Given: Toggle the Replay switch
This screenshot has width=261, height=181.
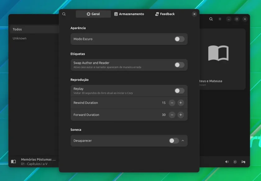Looking at the screenshot, I should pyautogui.click(x=180, y=91).
